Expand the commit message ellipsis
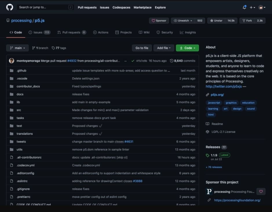This screenshot has width=272, height=212. tap(125, 61)
